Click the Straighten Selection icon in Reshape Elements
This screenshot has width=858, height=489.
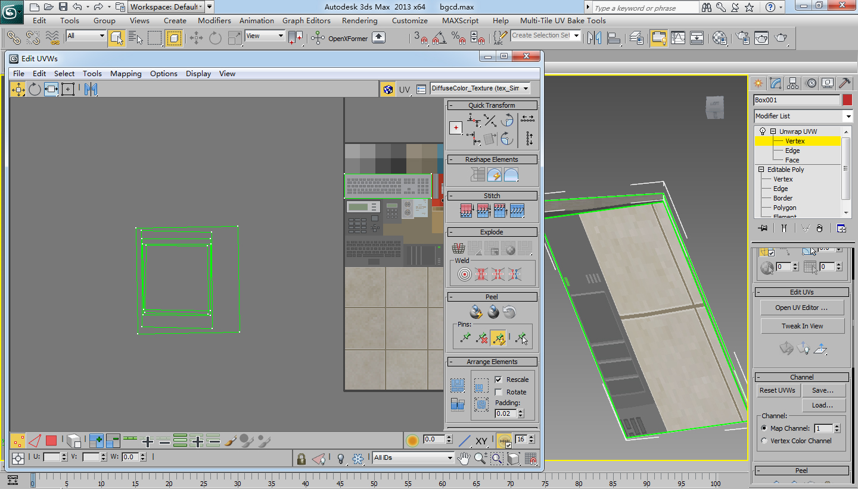tap(478, 175)
